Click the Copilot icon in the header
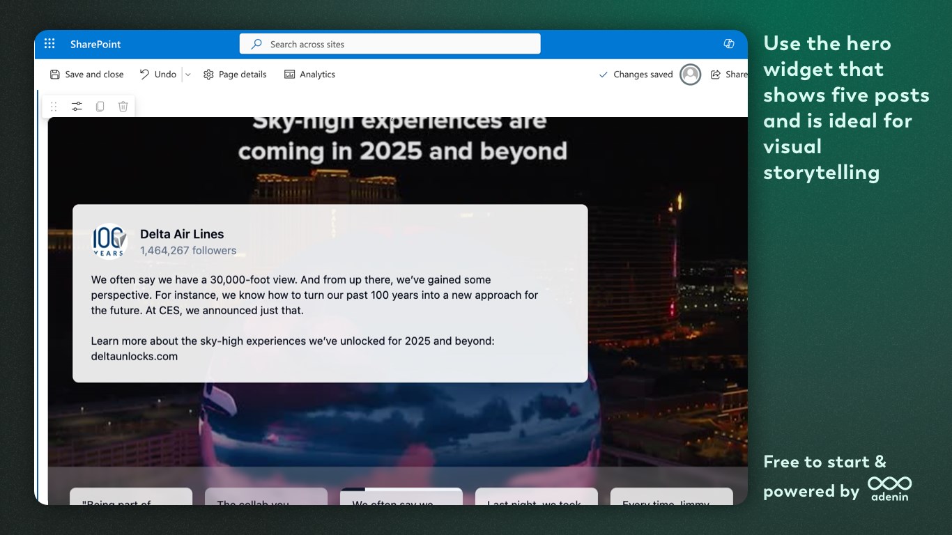This screenshot has height=535, width=952. 729,44
